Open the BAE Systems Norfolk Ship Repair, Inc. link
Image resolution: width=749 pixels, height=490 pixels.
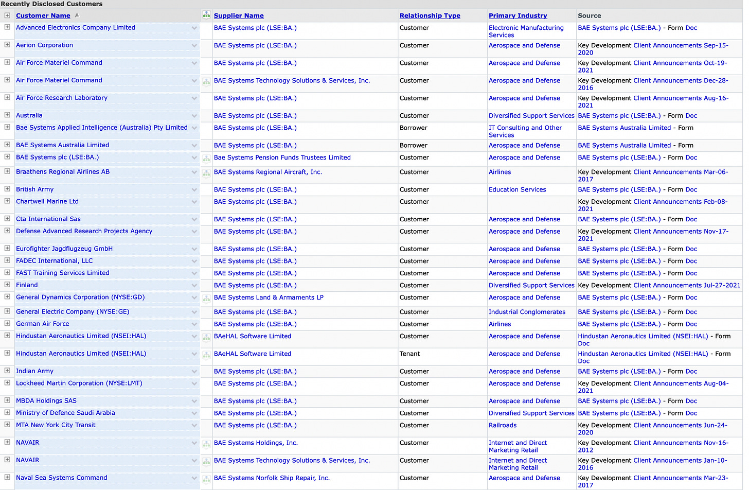point(272,478)
